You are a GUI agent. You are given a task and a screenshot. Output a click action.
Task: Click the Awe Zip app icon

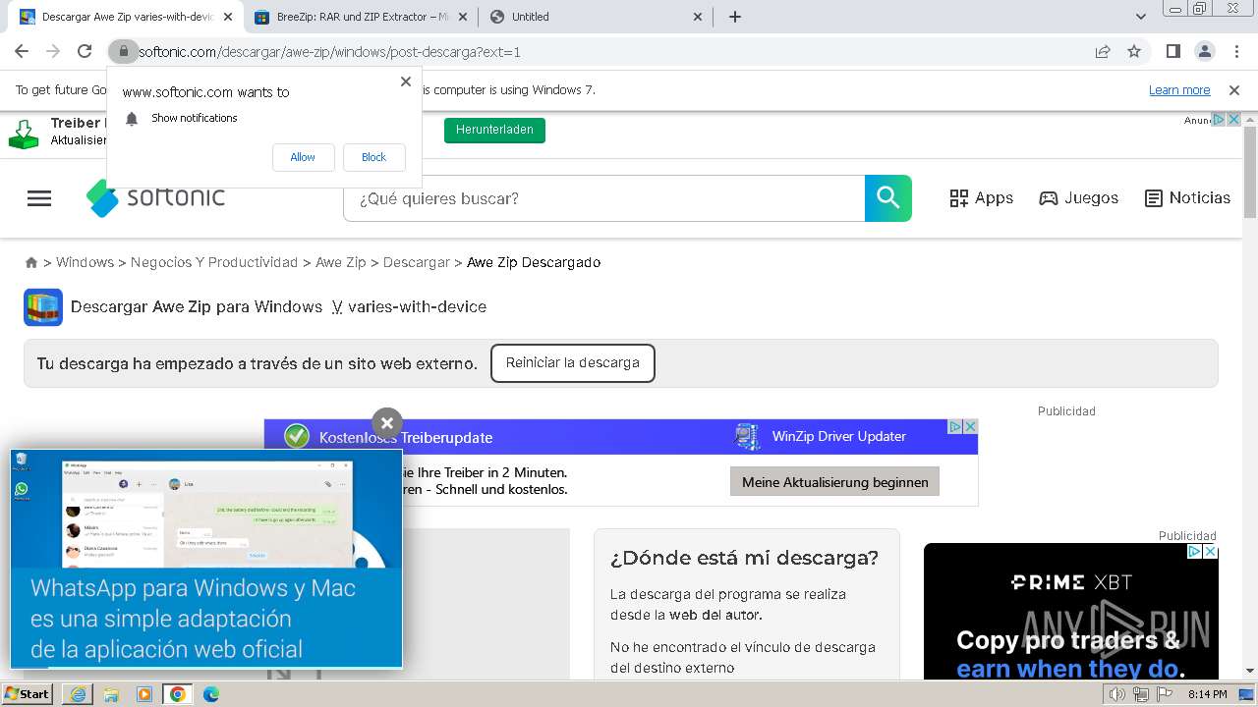pos(43,307)
